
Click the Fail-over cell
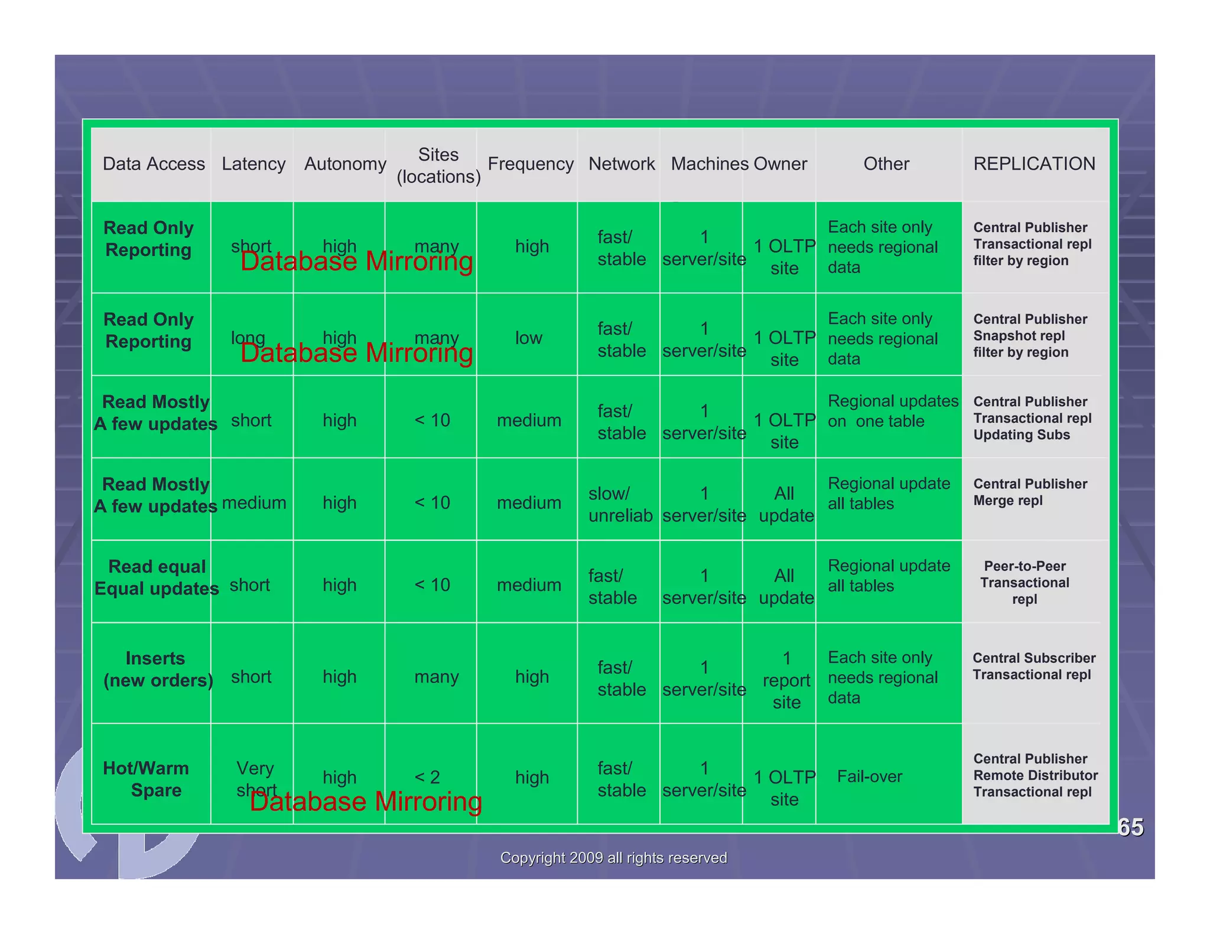click(869, 776)
